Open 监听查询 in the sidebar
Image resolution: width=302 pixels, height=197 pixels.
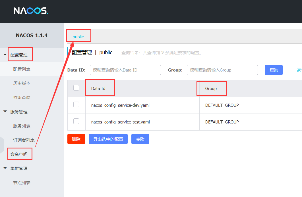[x=22, y=98]
